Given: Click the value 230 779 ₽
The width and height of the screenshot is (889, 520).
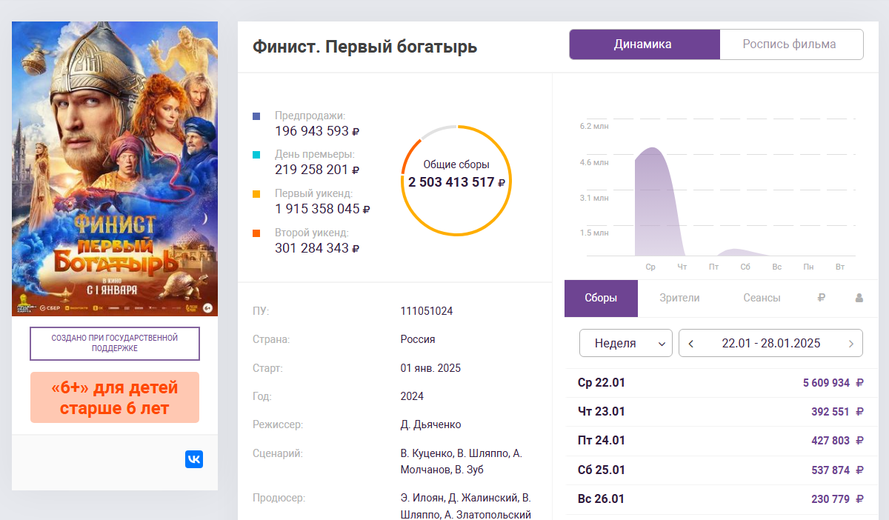Looking at the screenshot, I should tap(837, 499).
